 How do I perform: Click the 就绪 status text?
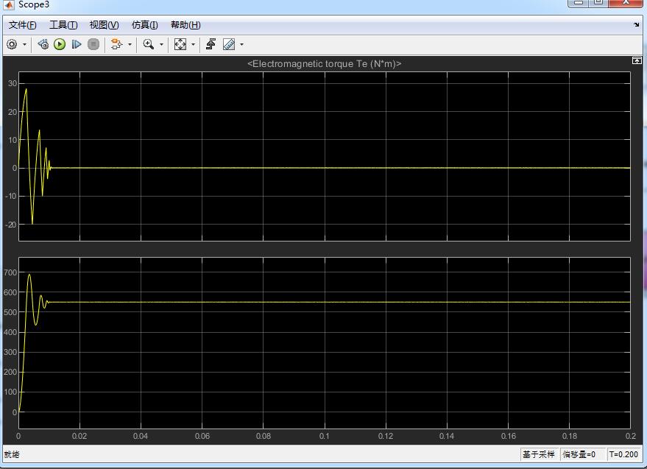tap(12, 454)
